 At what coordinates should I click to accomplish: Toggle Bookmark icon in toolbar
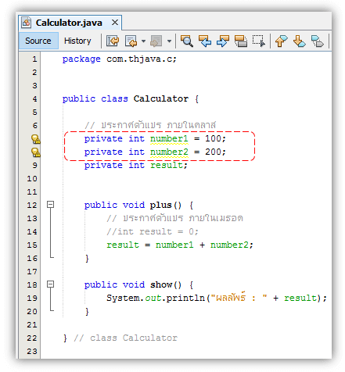tap(318, 41)
